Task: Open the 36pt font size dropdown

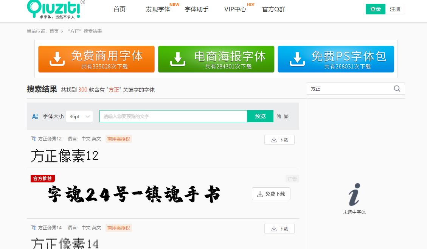Action: pos(79,116)
